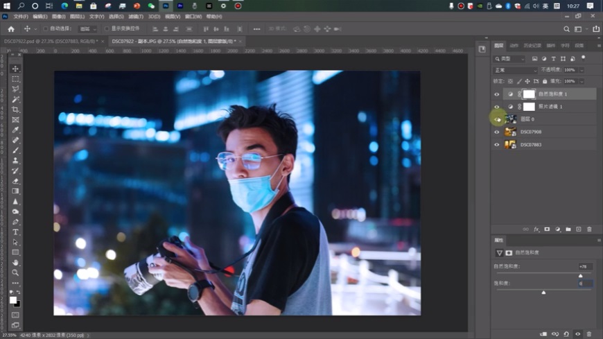Clip adjustment to layer in Properties panel
Screen dimensions: 603x339
543,334
